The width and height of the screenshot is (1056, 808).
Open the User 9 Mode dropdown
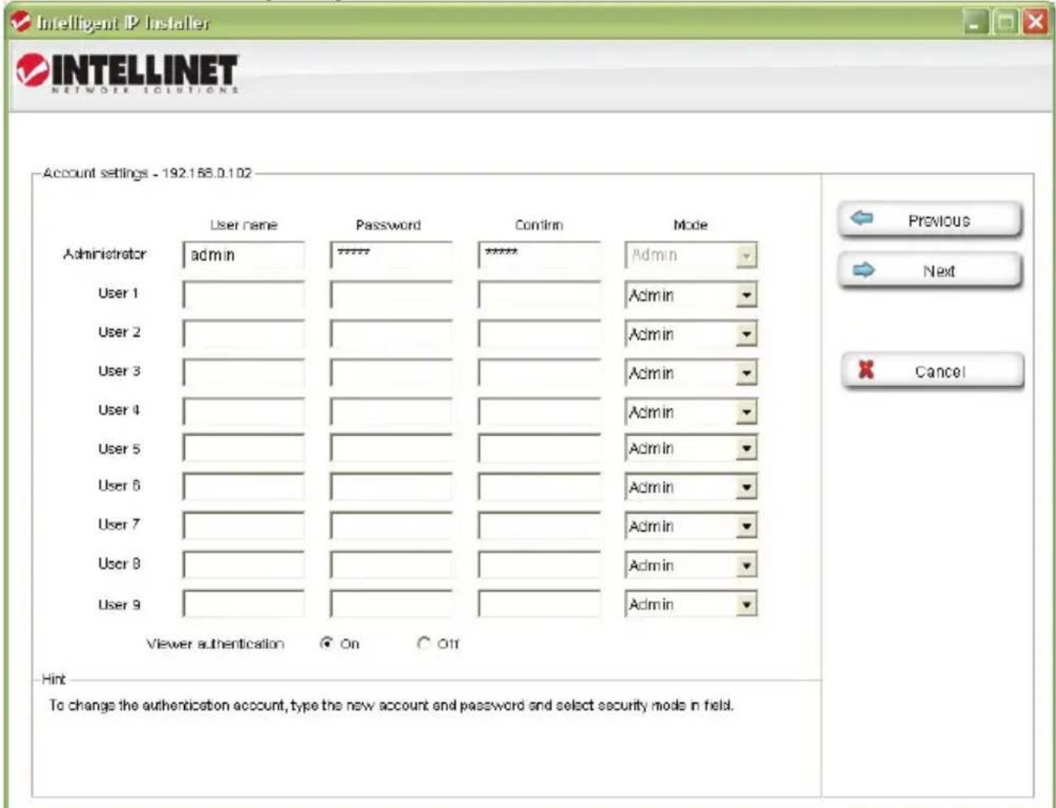[746, 604]
